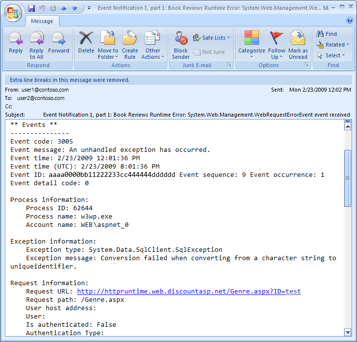Click the Sent date 'Mon 2/23/2009 12:02 PM'
This screenshot has height=342, width=357.
320,90
